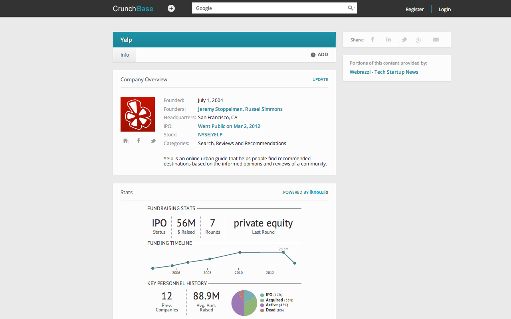
Task: Open Yelp Facebook icon under logo
Action: point(139,140)
